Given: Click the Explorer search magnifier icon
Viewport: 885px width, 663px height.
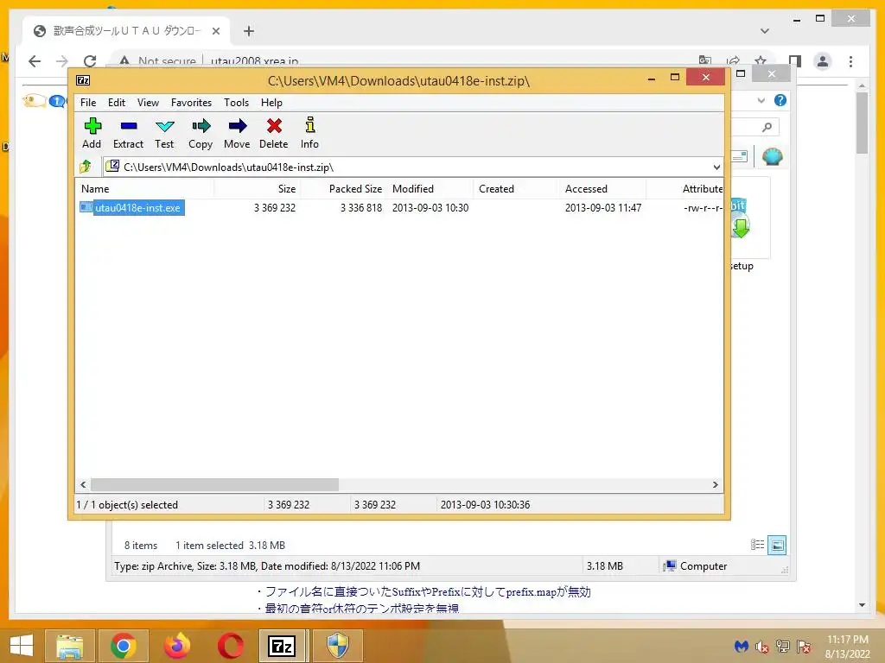Looking at the screenshot, I should click(767, 128).
